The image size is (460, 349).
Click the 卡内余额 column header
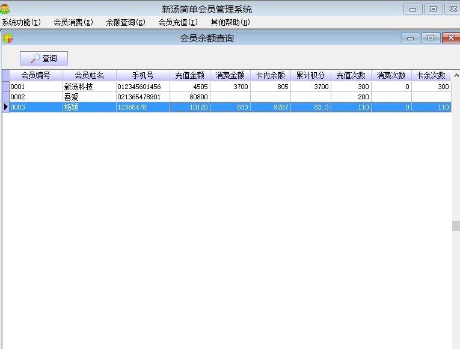[x=271, y=75]
